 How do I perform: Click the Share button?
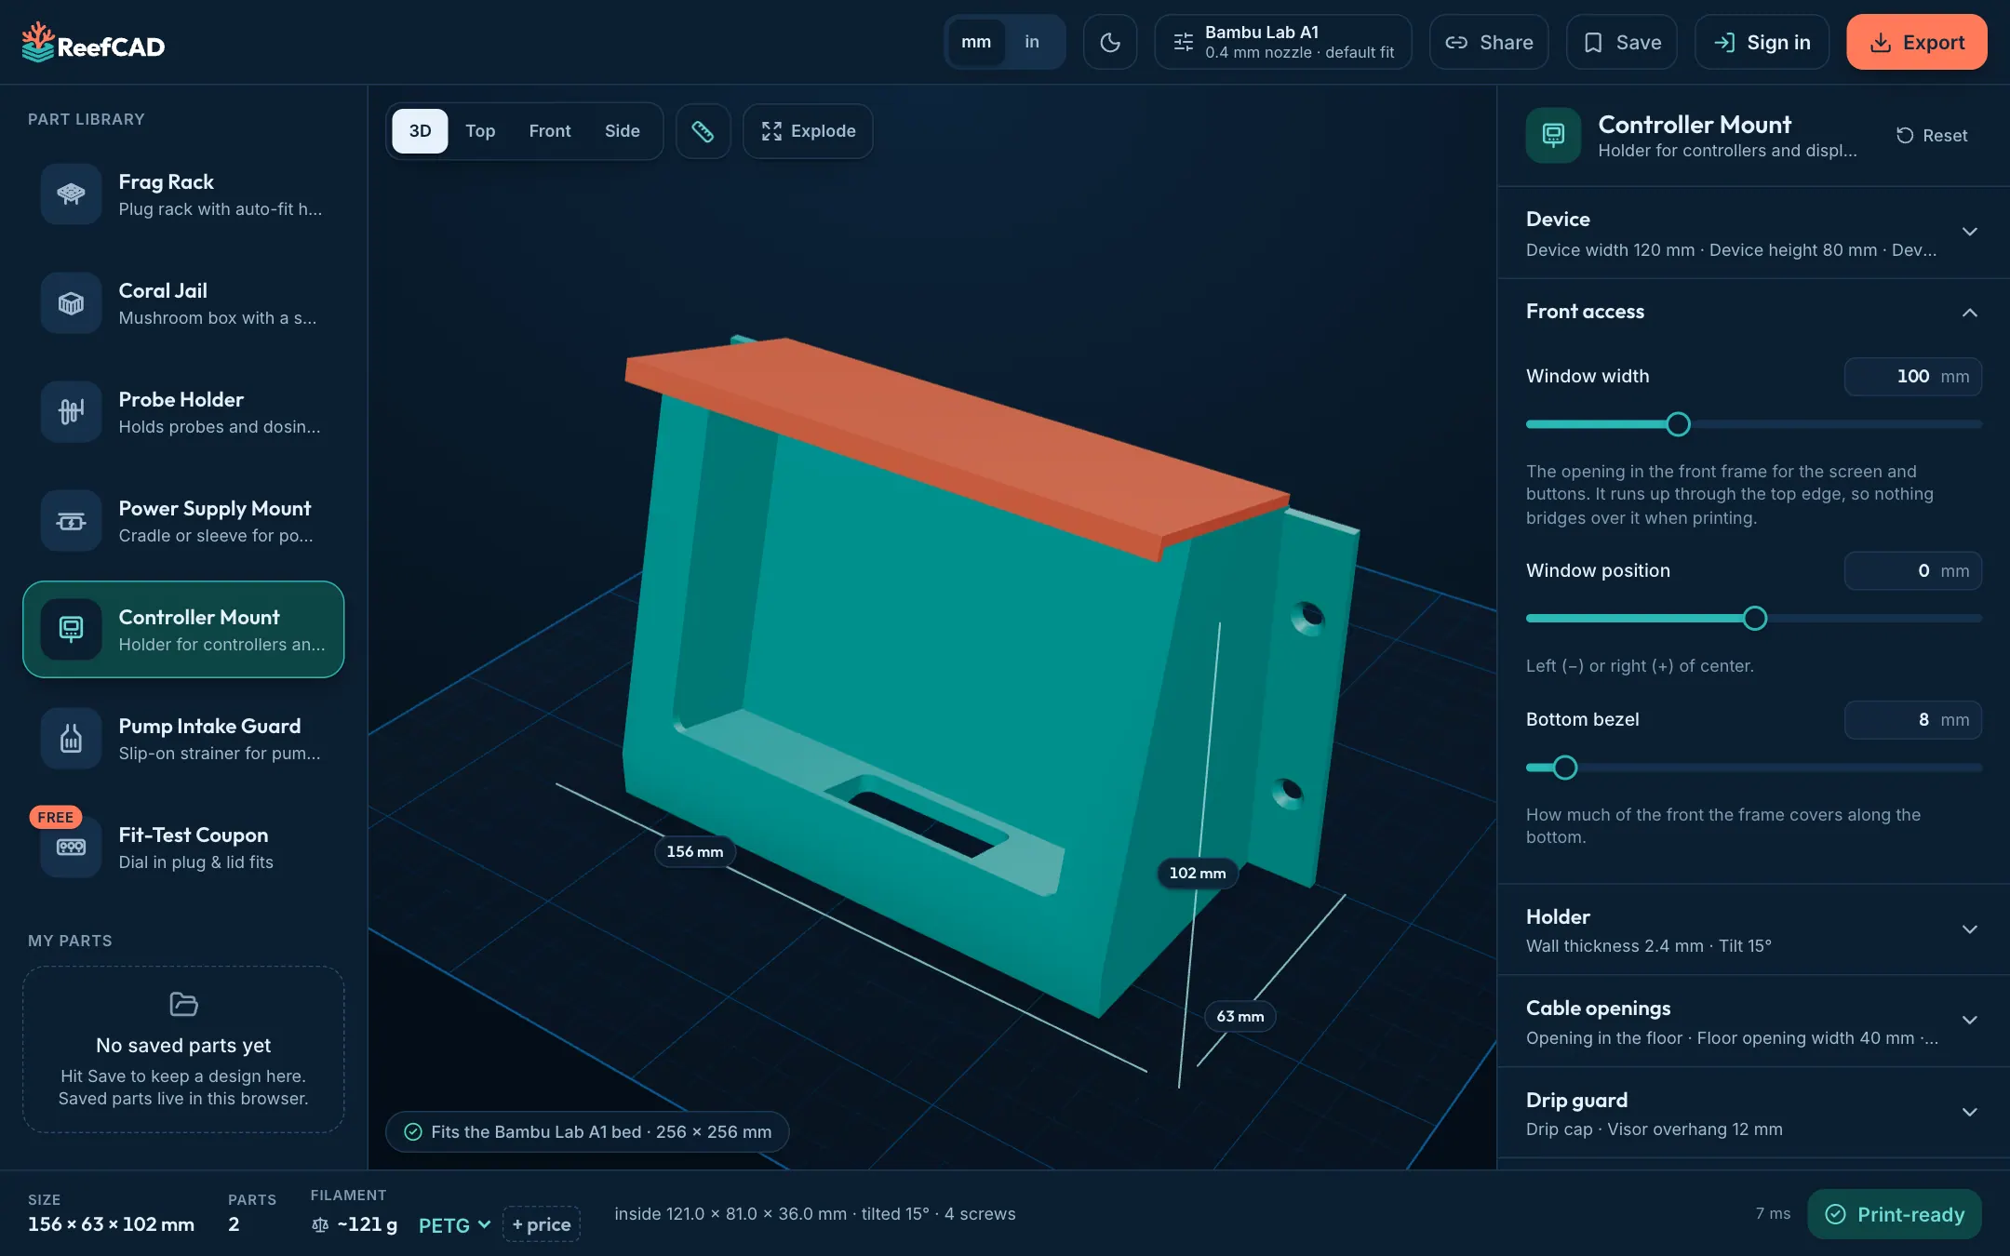click(x=1489, y=42)
